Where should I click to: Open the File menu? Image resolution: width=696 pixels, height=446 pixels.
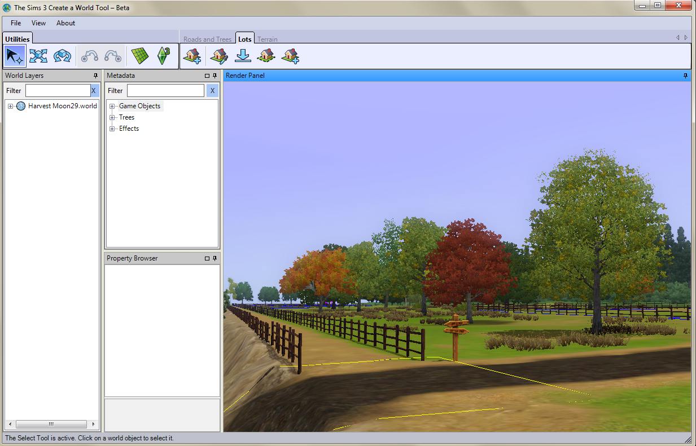pos(16,23)
